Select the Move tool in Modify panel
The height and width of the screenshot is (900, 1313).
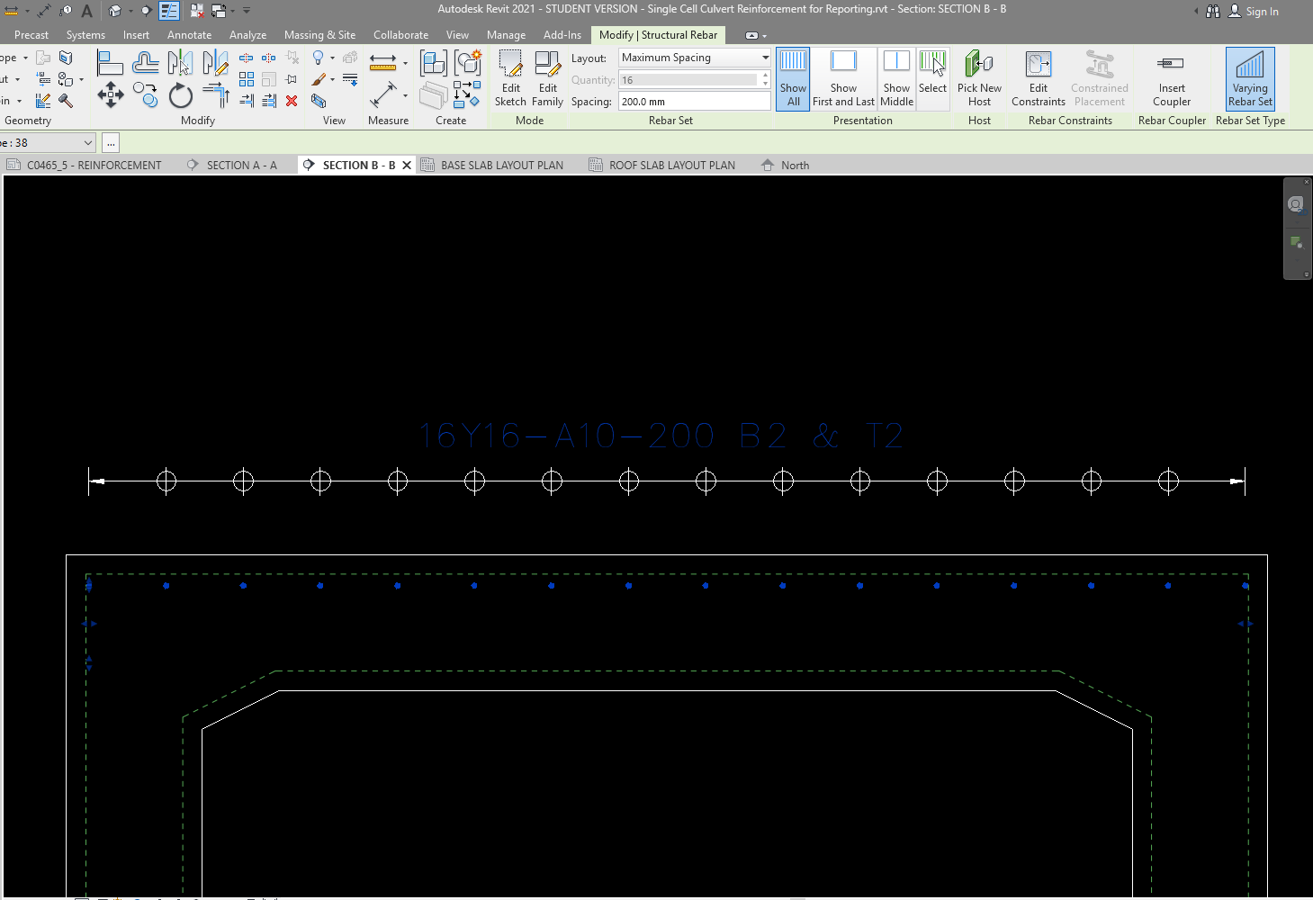pos(111,94)
